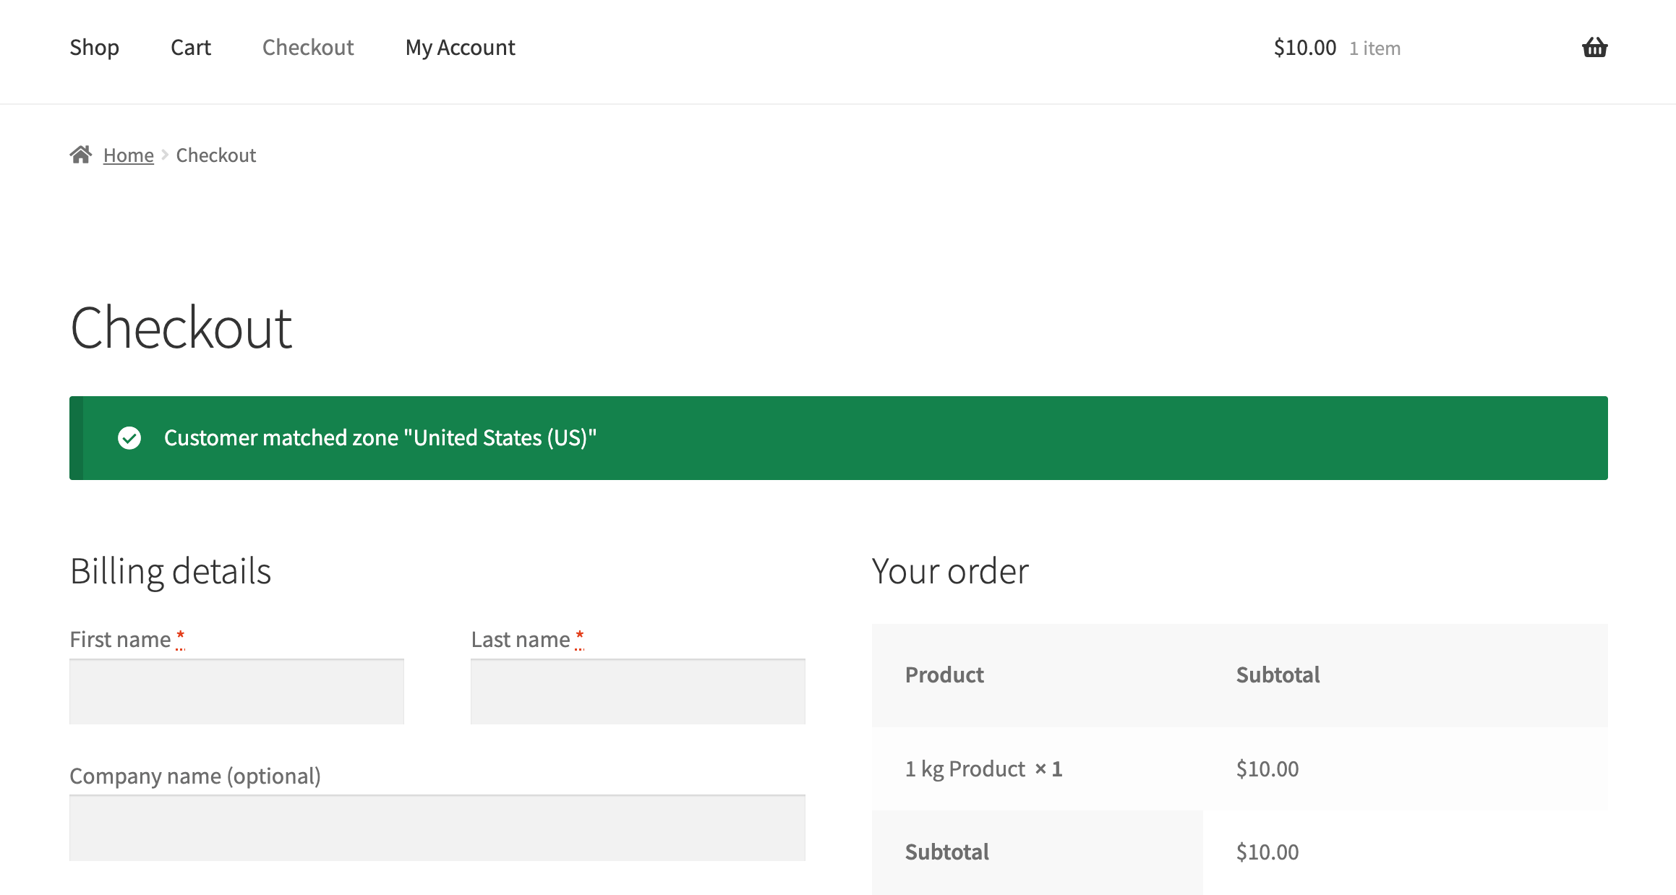Open Checkout from the top navigation
This screenshot has width=1676, height=895.
pyautogui.click(x=308, y=47)
